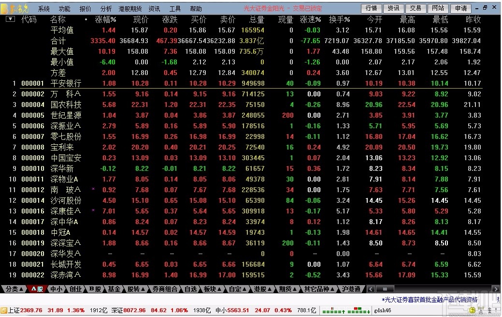Expand the 港股▲ tab menu
Screen dimensions: 502x317
[x=262, y=289]
